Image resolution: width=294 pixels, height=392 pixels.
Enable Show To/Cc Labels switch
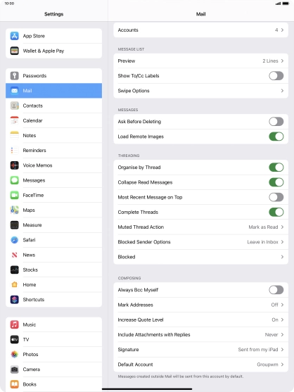[276, 76]
